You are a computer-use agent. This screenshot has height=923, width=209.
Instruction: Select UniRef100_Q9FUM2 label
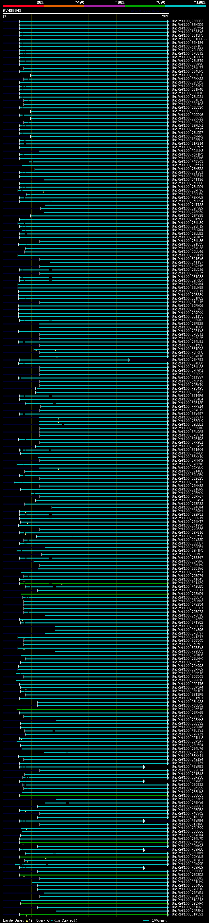(187, 83)
